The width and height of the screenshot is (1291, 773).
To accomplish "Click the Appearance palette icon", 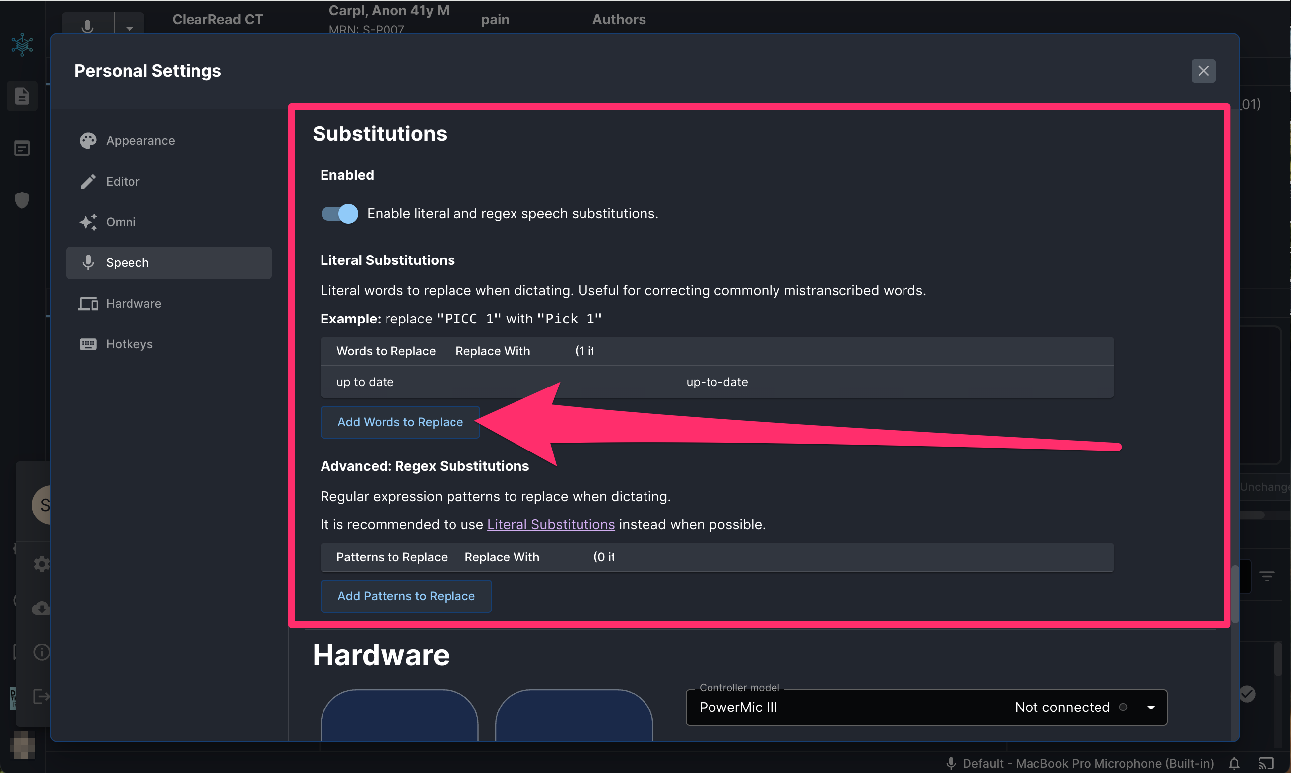I will click(88, 140).
